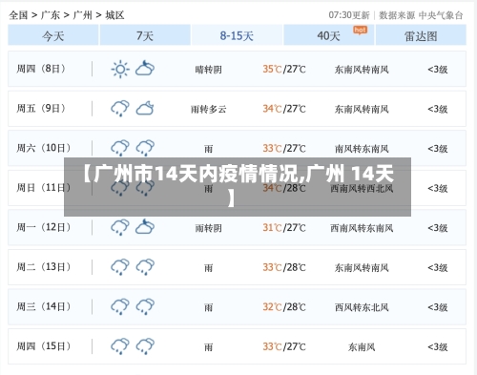
Task: Click the hot badge on 40天
Action: pyautogui.click(x=360, y=31)
